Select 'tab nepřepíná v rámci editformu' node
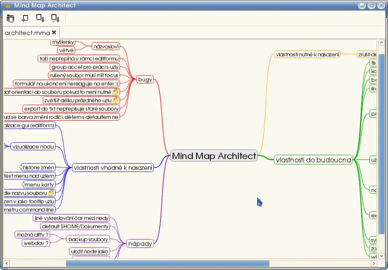388x270 pixels. point(79,58)
